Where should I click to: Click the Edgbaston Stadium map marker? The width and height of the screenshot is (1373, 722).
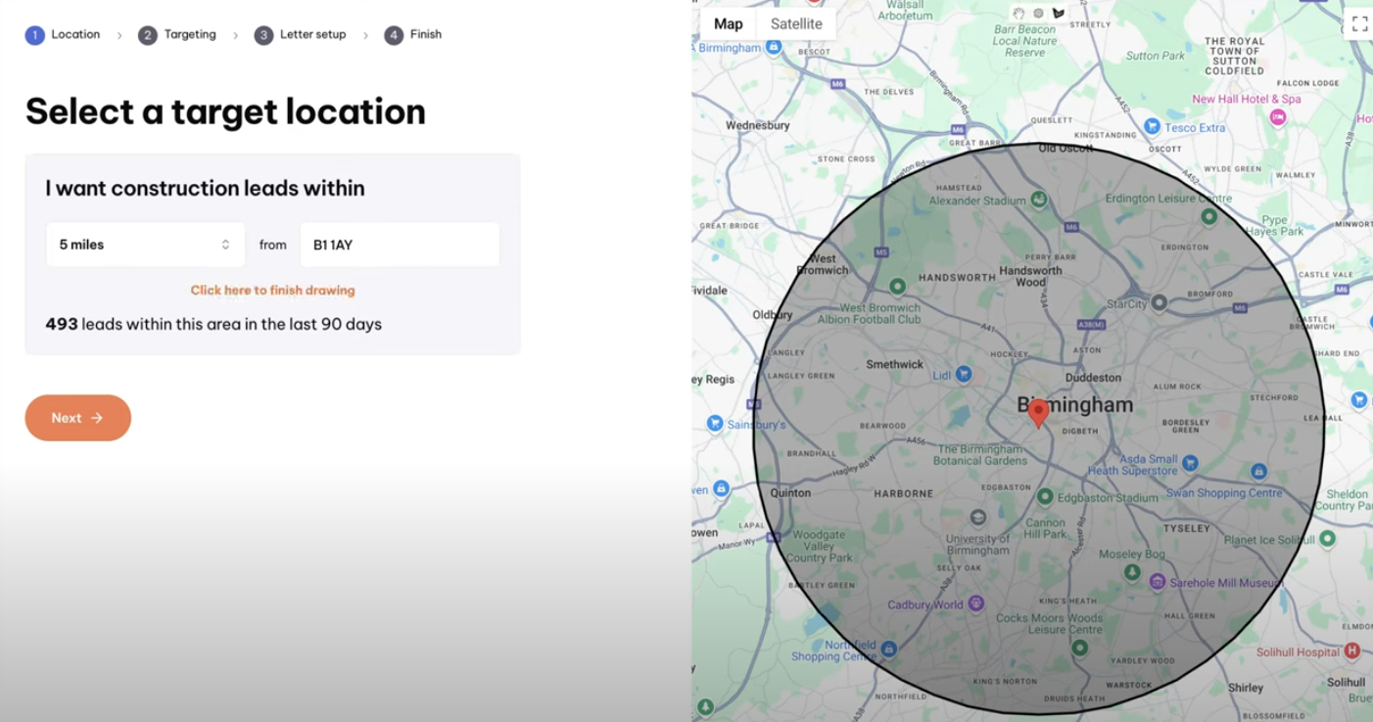click(x=1045, y=497)
